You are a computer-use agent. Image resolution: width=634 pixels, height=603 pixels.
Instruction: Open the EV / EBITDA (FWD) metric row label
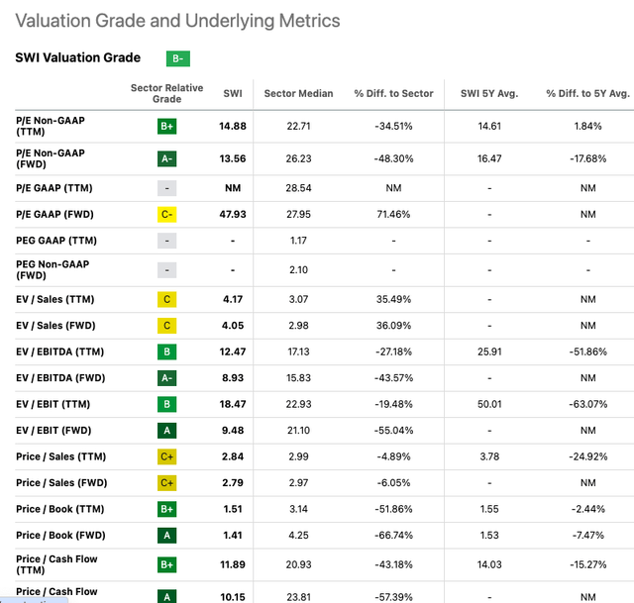pos(56,377)
